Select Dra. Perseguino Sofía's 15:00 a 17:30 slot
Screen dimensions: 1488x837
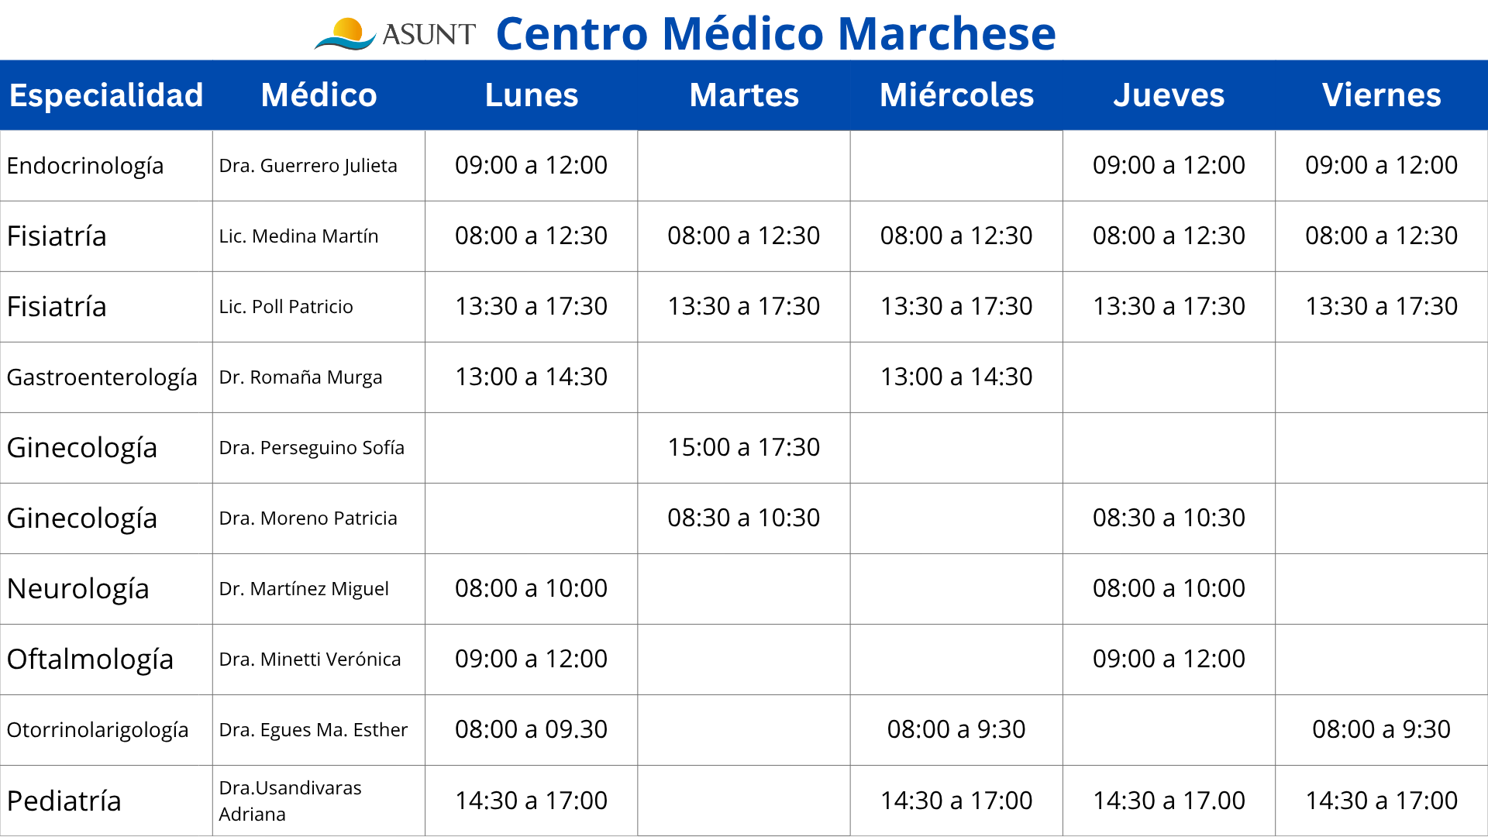[x=744, y=448]
